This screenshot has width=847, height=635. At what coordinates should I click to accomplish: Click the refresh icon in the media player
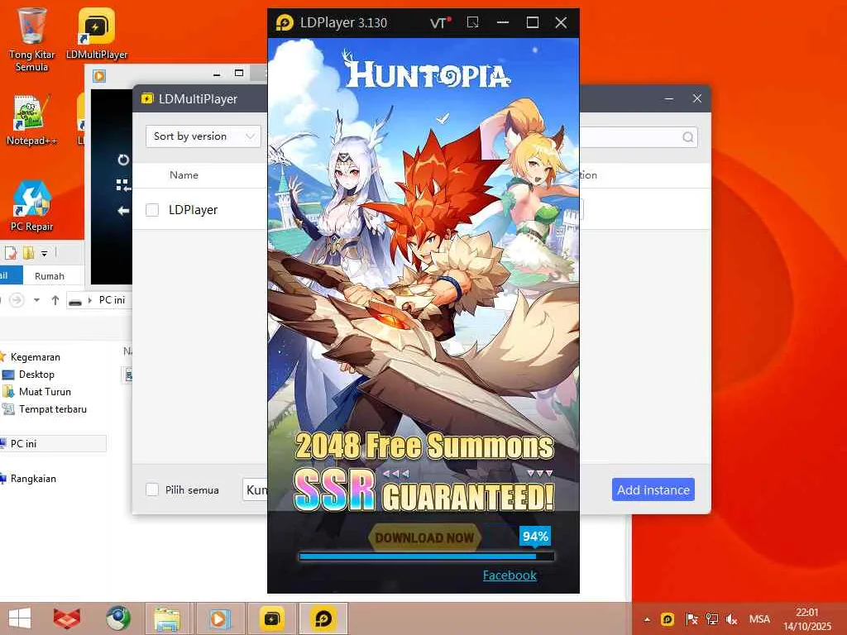[123, 160]
